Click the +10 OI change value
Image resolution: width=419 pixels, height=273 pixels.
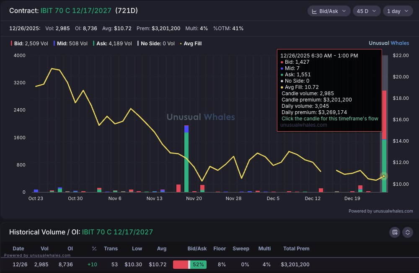[x=92, y=265]
